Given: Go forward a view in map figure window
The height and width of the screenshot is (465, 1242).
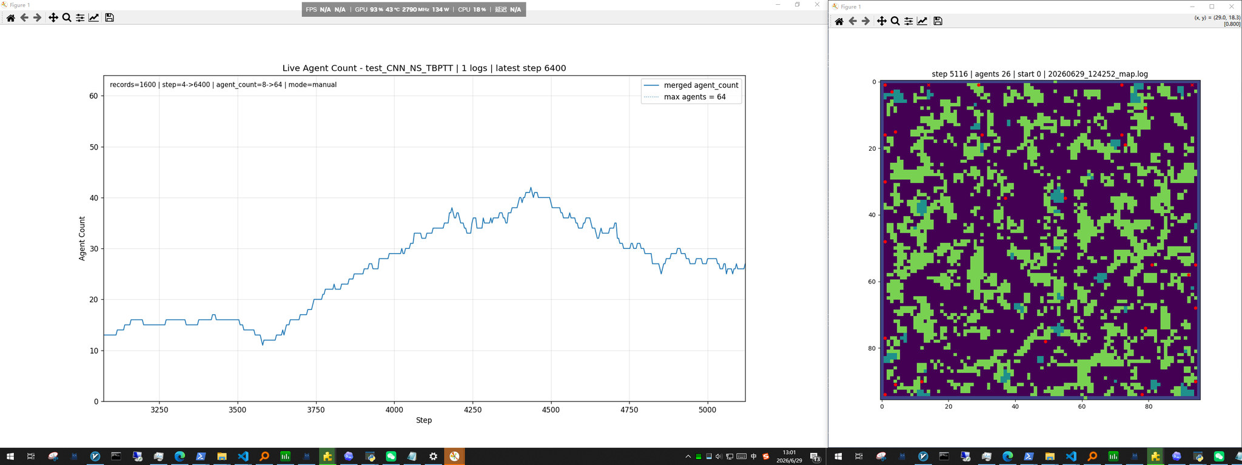Looking at the screenshot, I should [866, 21].
